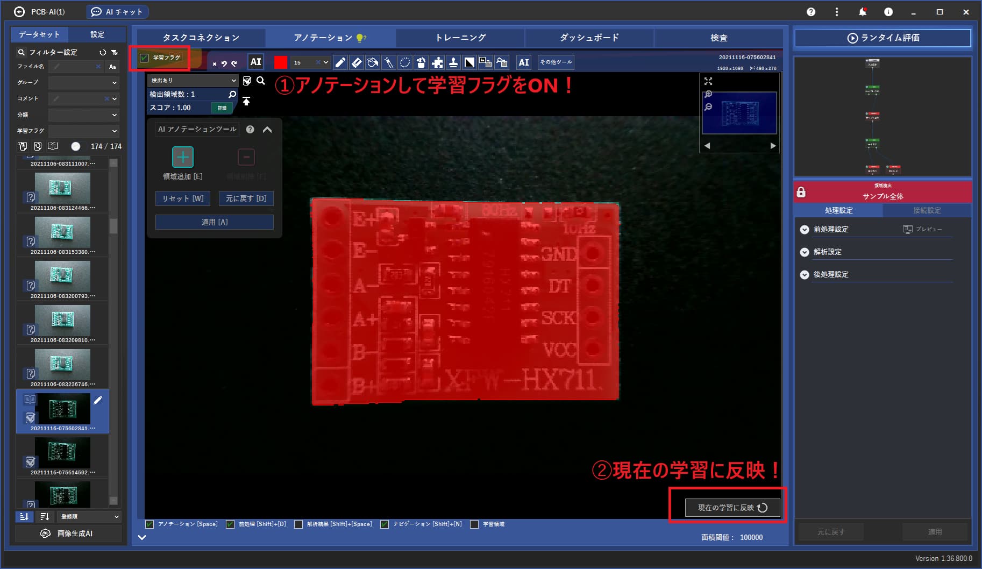Open the 分類 filter dropdown
Screen dimensions: 982x569
(84, 115)
